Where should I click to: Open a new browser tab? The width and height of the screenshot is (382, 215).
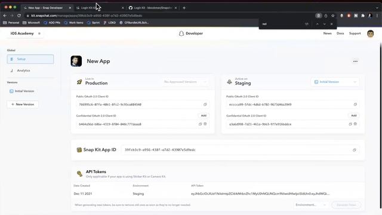pyautogui.click(x=184, y=8)
